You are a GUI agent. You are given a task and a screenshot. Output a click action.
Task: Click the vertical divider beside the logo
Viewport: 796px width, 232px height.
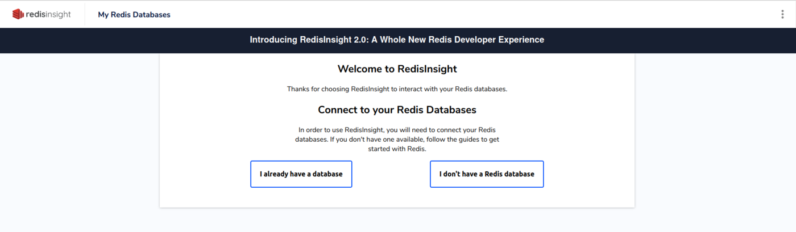pyautogui.click(x=85, y=14)
